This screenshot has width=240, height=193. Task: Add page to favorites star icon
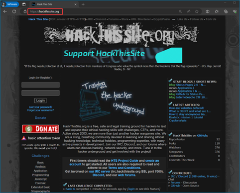197,11
